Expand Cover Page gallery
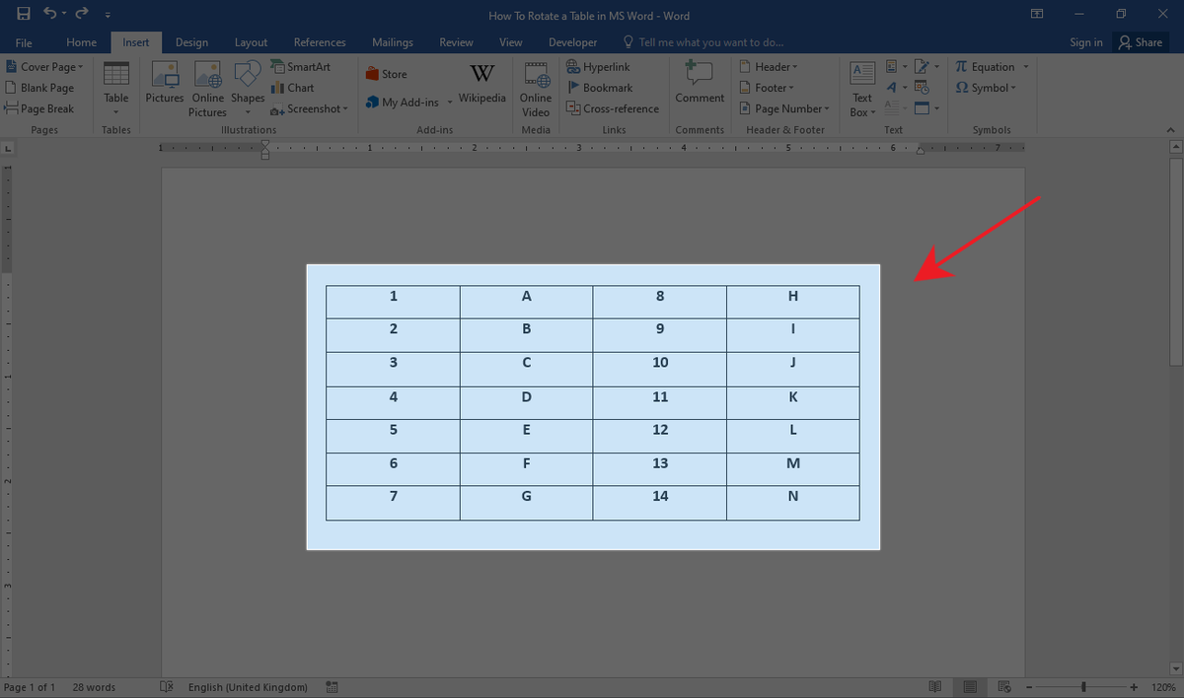 (x=44, y=67)
